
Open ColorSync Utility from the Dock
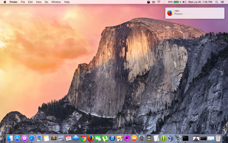click(178, 138)
